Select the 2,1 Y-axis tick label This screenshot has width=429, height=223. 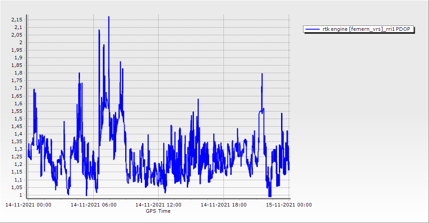[18, 27]
